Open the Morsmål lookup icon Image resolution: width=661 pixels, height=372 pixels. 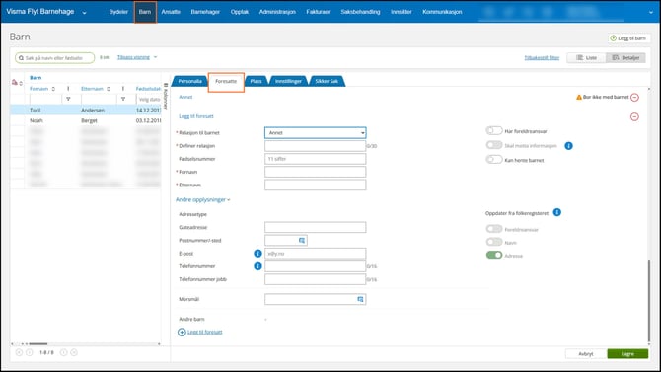[360, 299]
